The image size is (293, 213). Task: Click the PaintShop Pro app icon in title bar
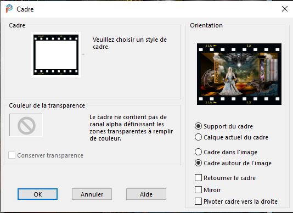[x=9, y=9]
